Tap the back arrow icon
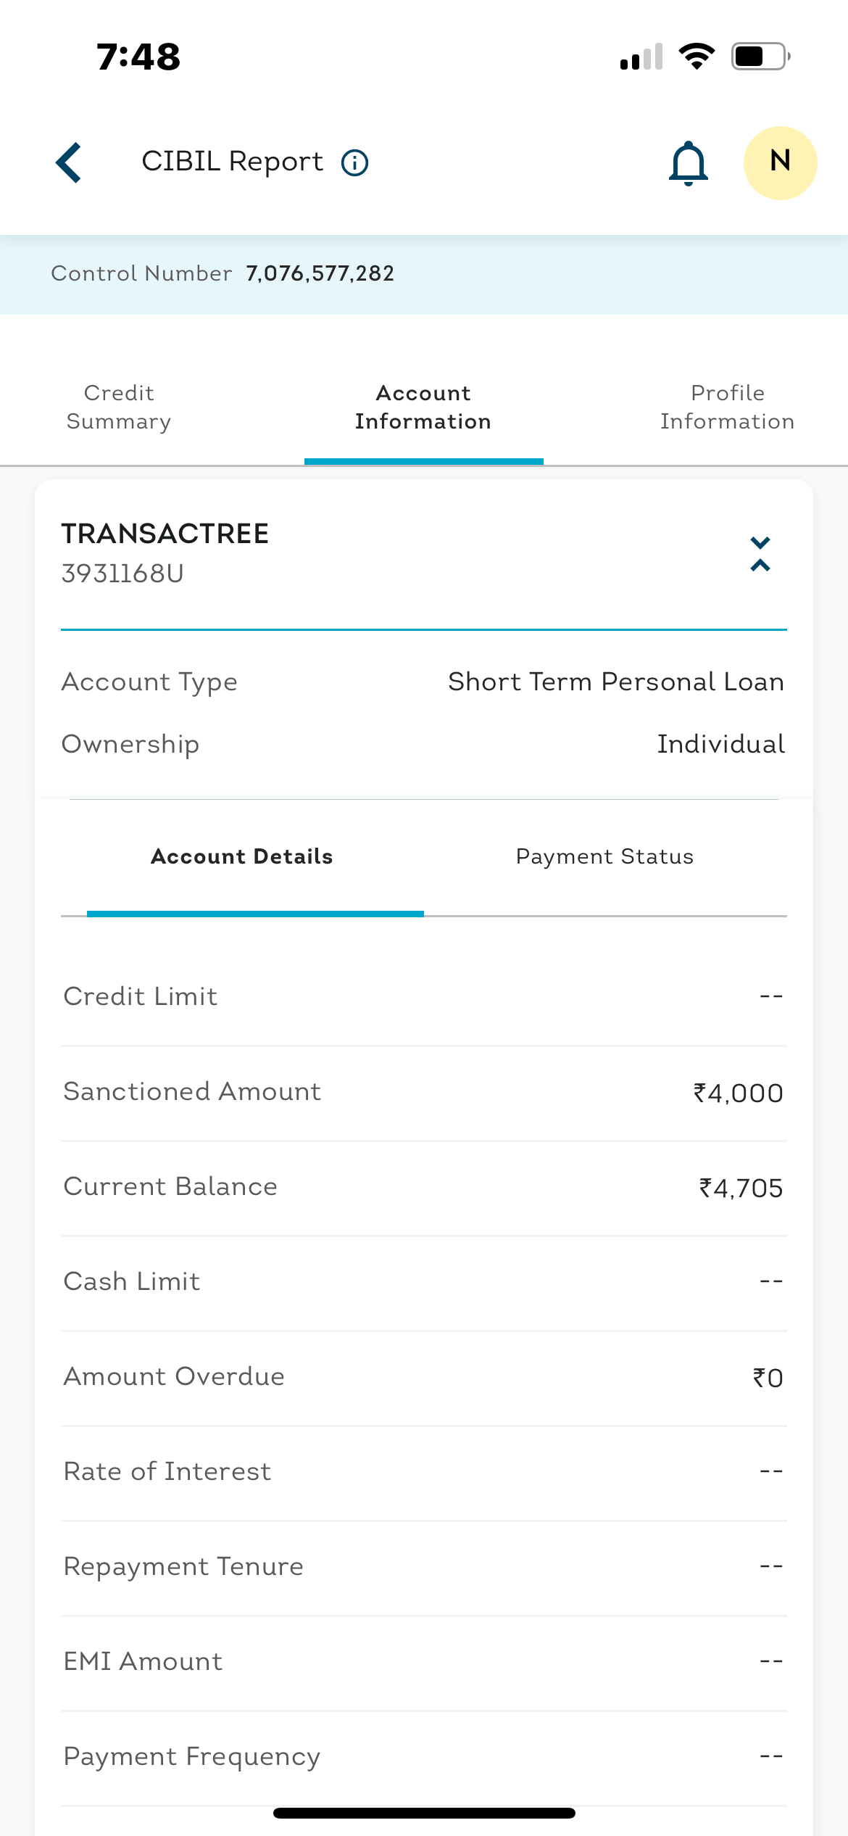Screen dimensions: 848x1836 click(69, 162)
